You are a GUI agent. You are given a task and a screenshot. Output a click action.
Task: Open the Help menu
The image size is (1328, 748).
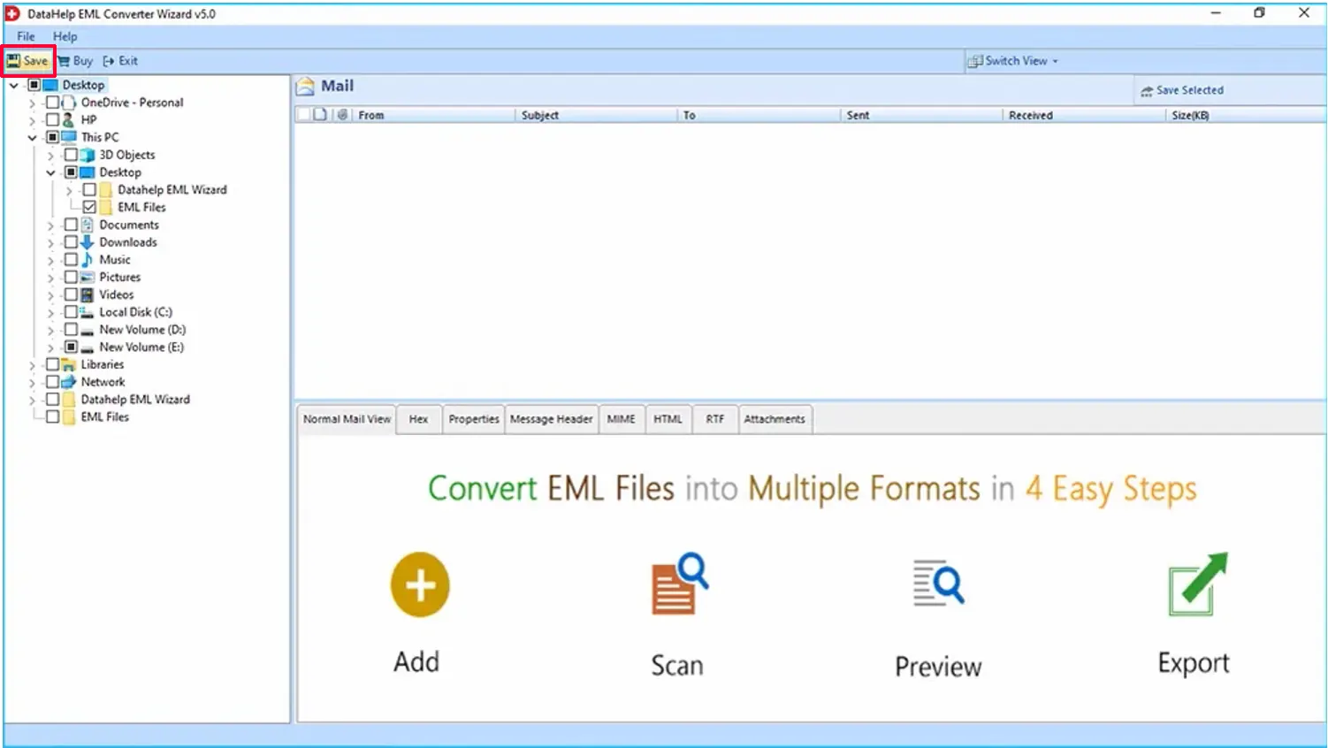click(x=65, y=36)
